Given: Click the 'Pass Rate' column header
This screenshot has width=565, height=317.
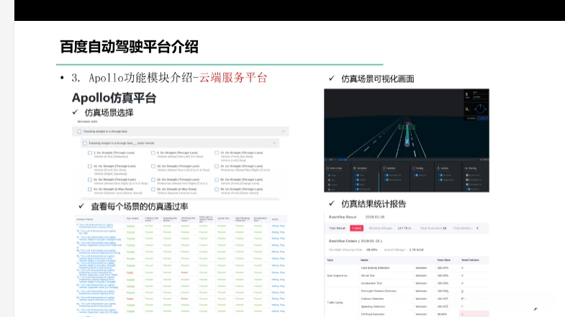Looking at the screenshot, I should point(444,260).
